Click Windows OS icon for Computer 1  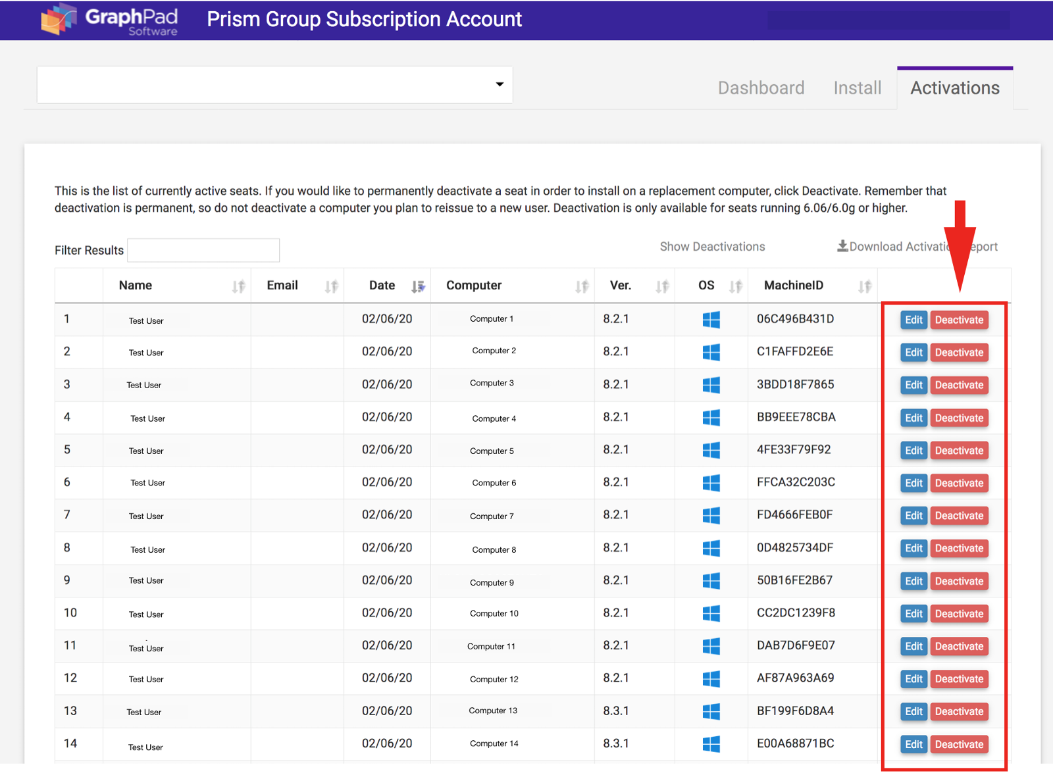(711, 320)
